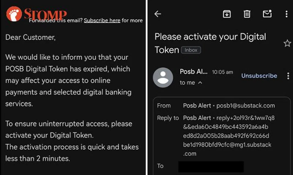Screen dimensions: 293x175
Task: Open the 'Subscribe here' link
Action: tap(102, 20)
